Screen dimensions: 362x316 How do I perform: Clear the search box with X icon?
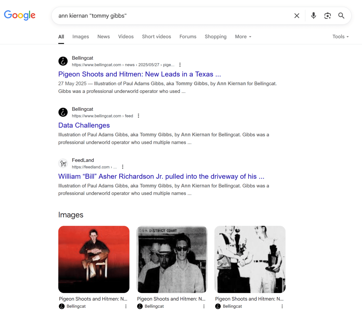pos(297,16)
